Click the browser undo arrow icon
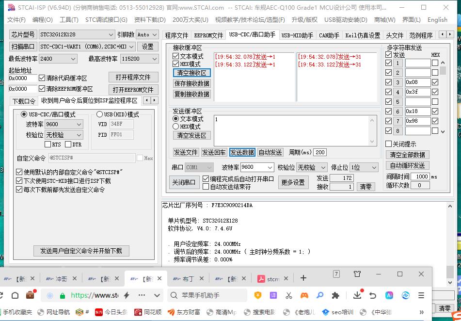 click(x=373, y=295)
